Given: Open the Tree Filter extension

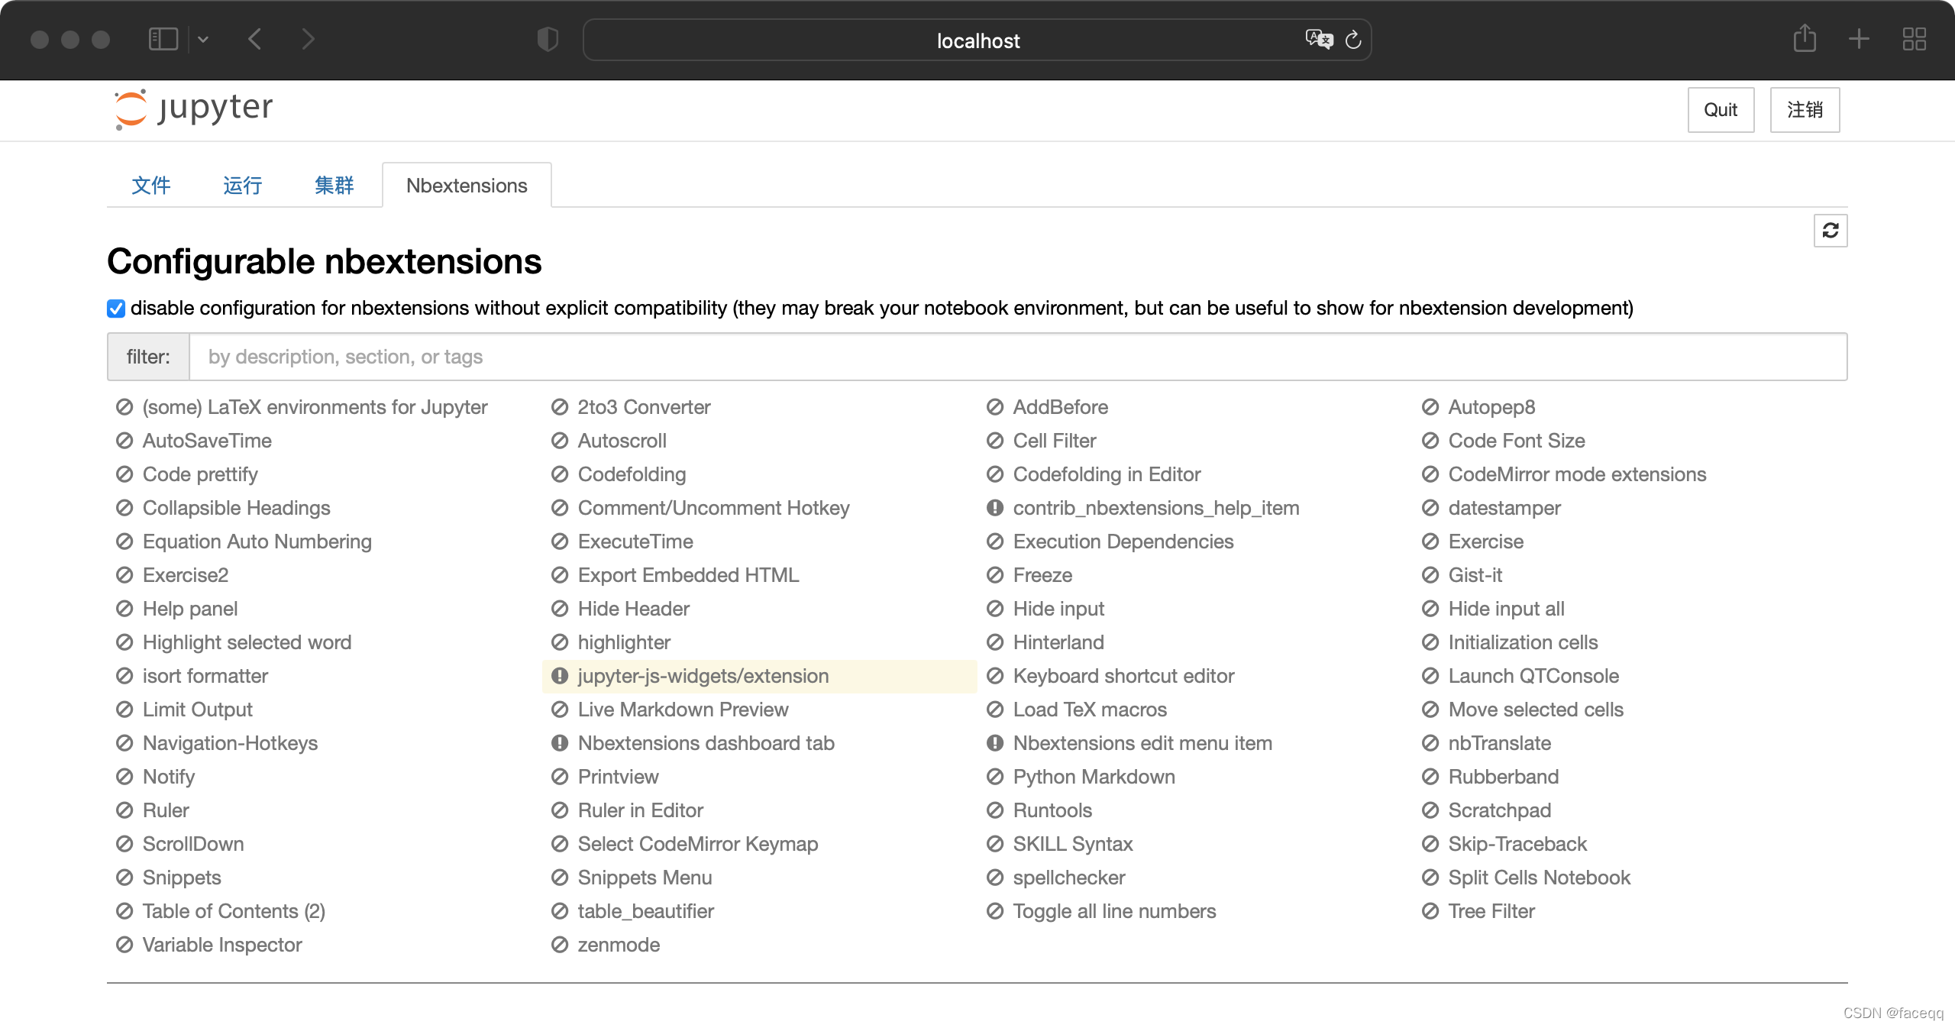Looking at the screenshot, I should click(x=1491, y=911).
